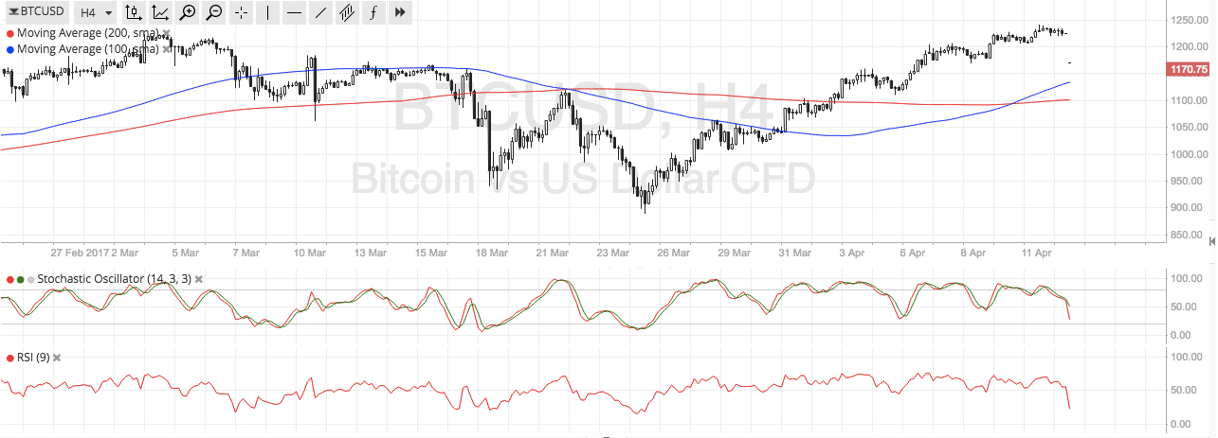1218x438 pixels.
Task: Click the RSI (9) label
Action: coord(32,358)
